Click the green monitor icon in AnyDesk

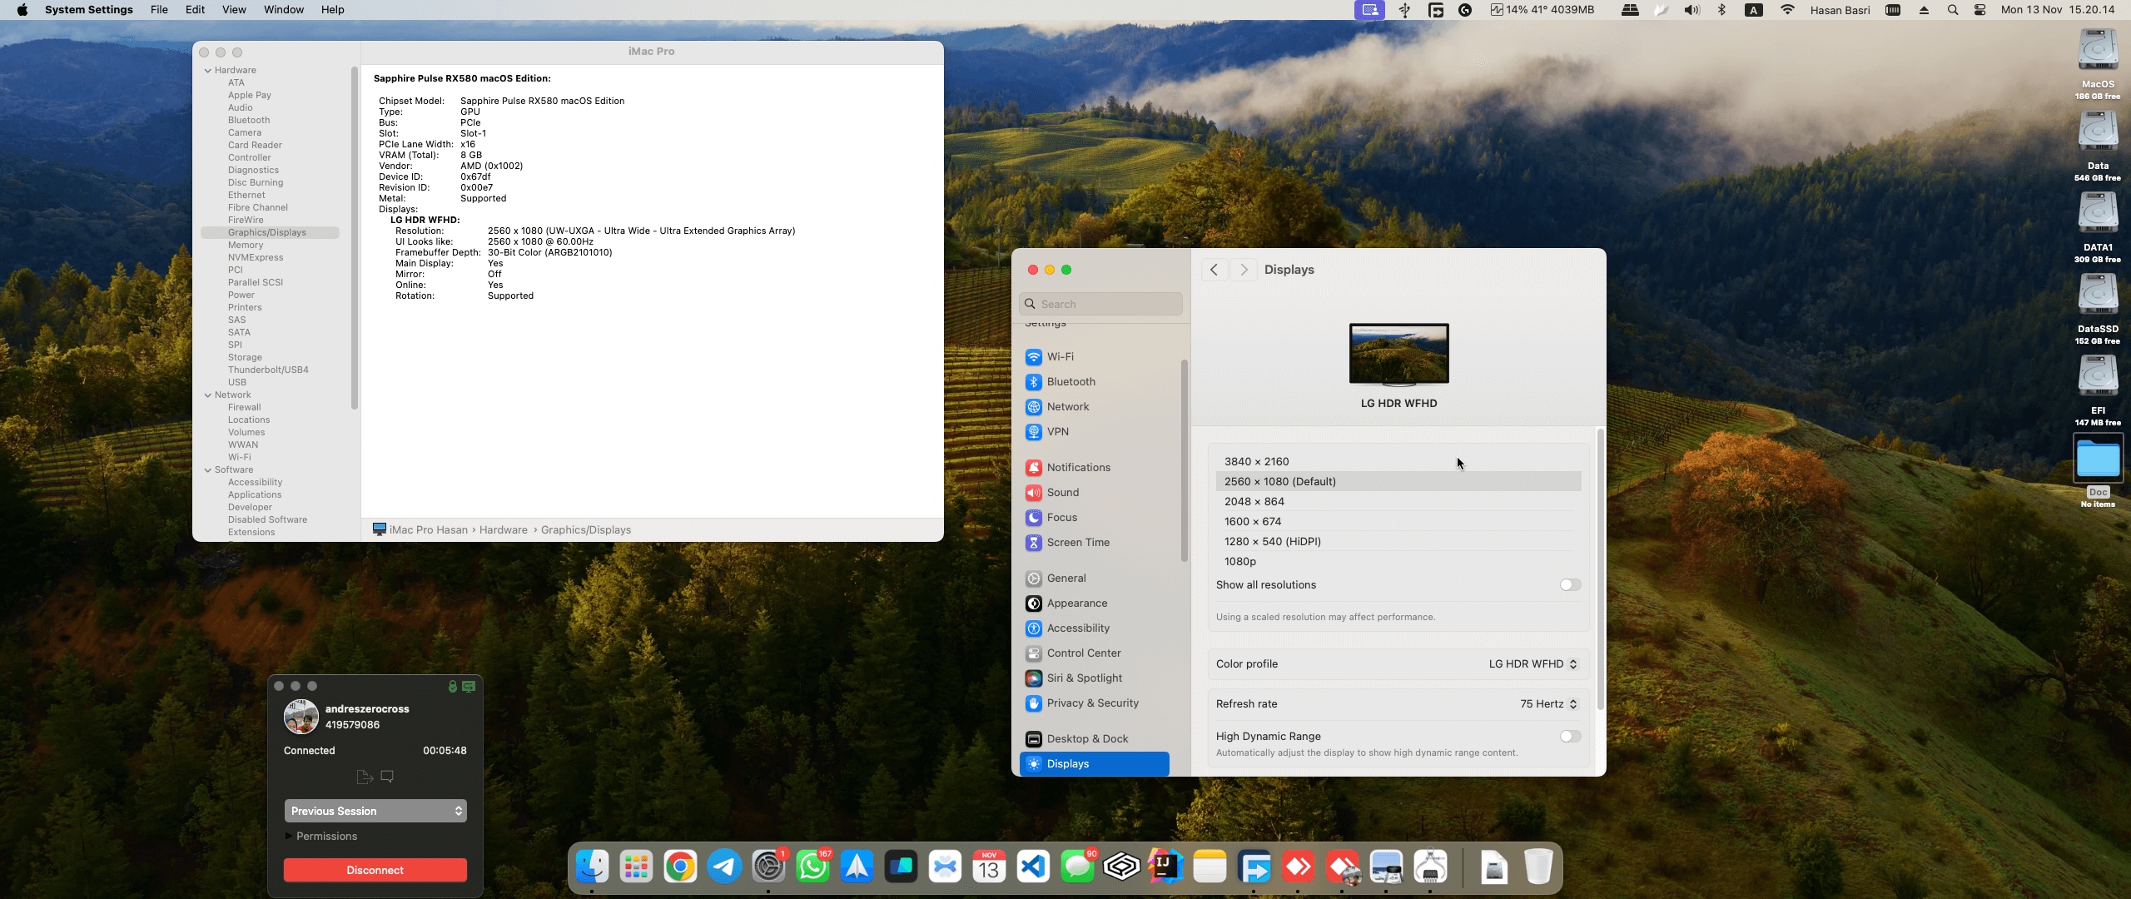click(x=469, y=686)
